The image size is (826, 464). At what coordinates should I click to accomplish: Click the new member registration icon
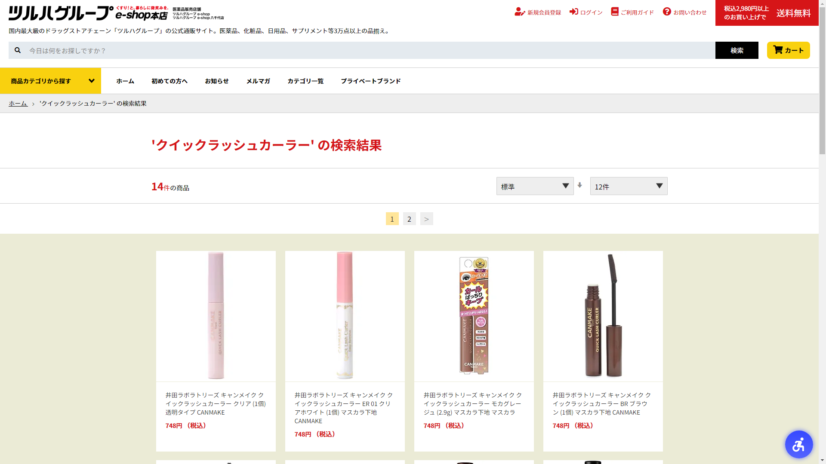point(520,12)
